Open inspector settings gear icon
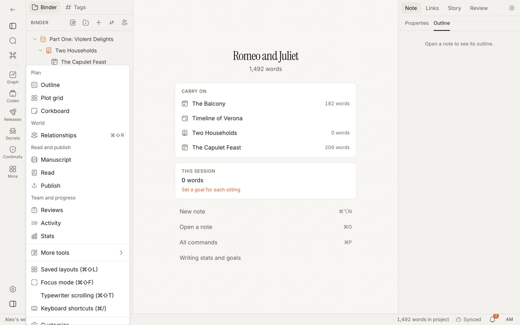 point(512,8)
